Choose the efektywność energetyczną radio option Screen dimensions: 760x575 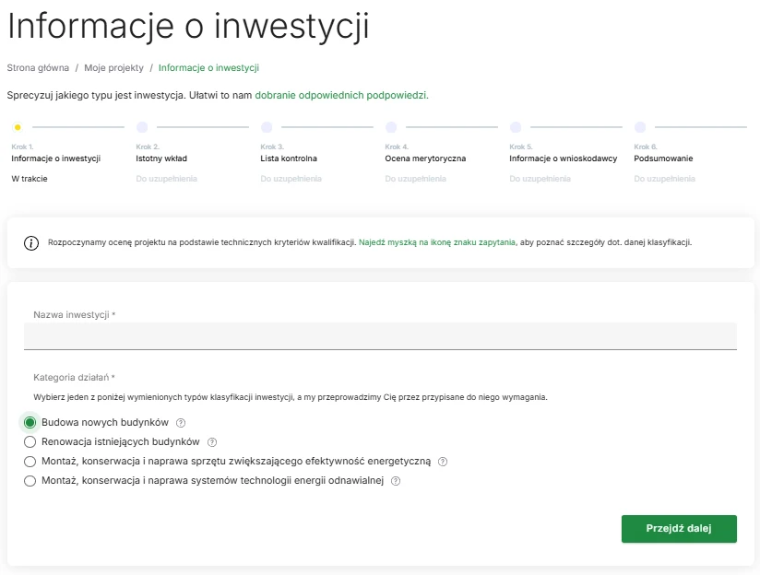(30, 462)
